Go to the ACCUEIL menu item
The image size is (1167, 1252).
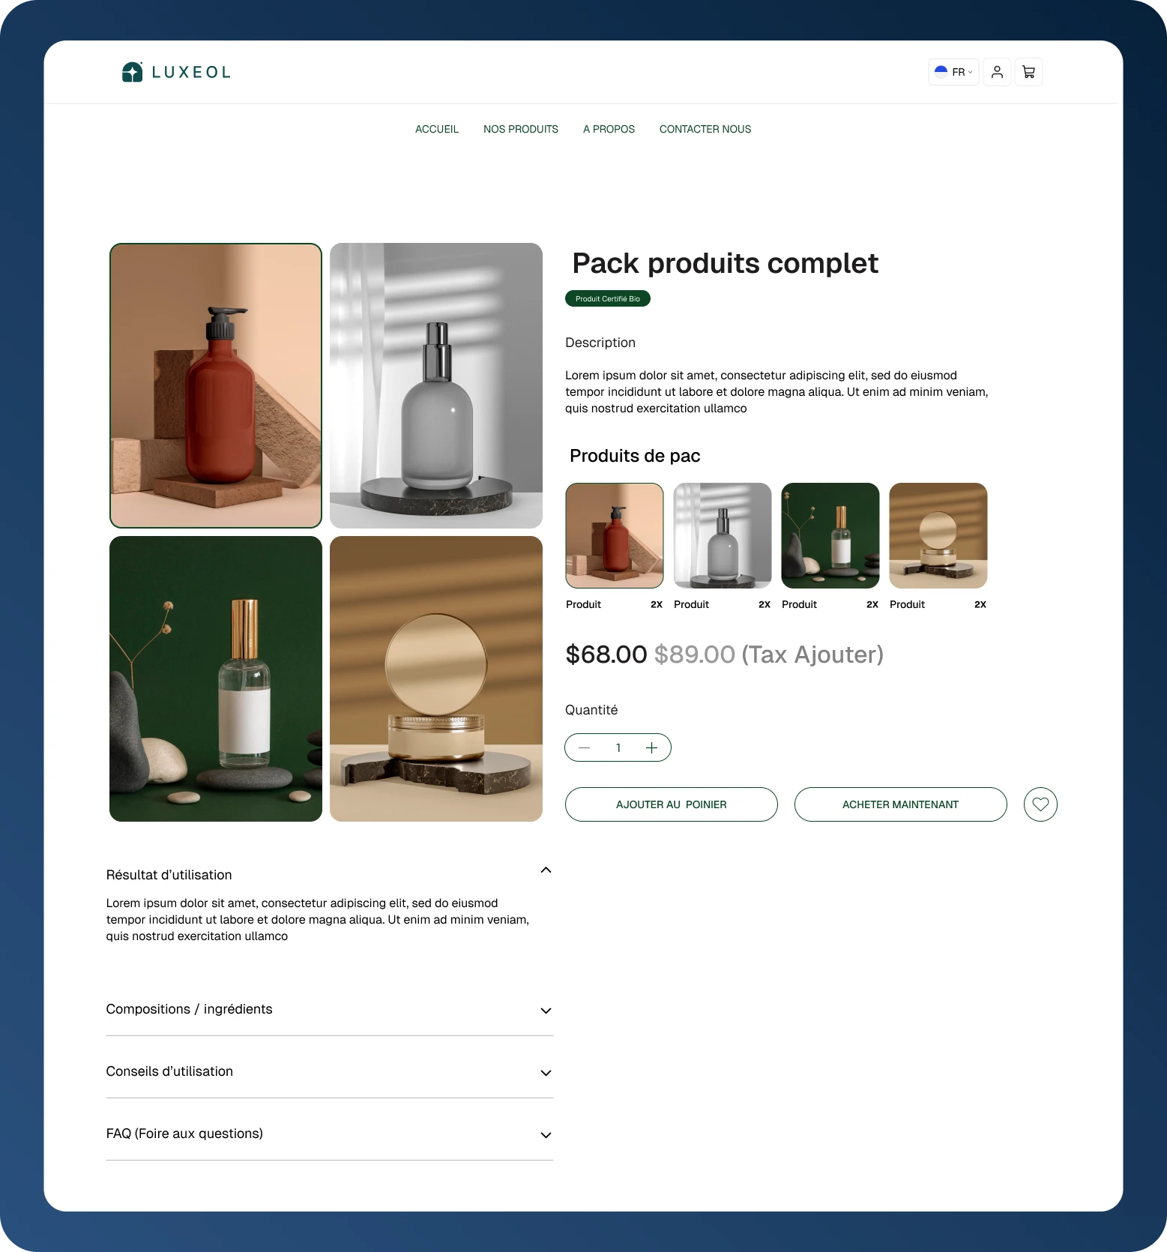point(437,129)
